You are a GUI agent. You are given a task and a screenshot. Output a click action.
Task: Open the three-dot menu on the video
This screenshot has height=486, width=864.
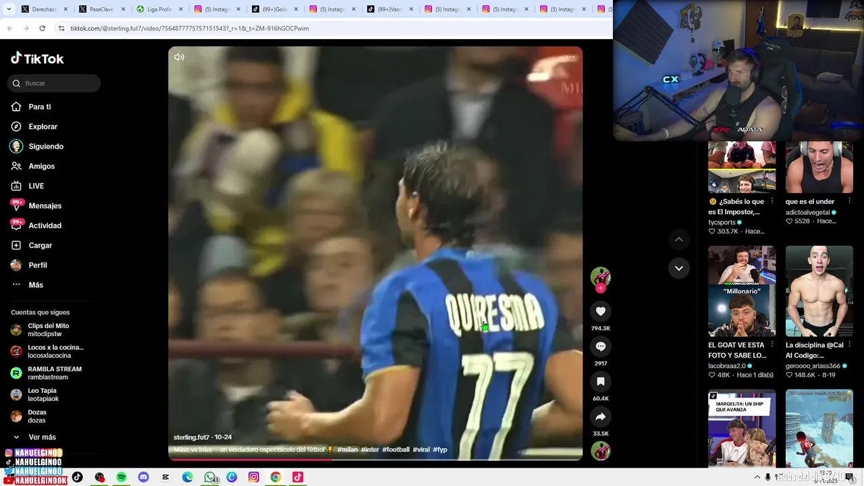click(572, 57)
